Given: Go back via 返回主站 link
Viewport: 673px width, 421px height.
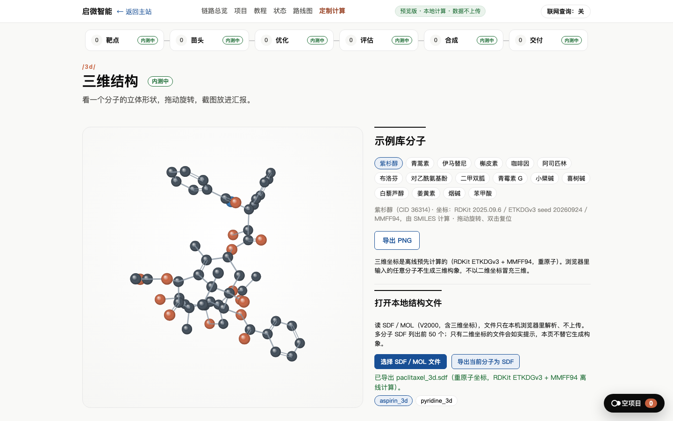Looking at the screenshot, I should point(134,11).
